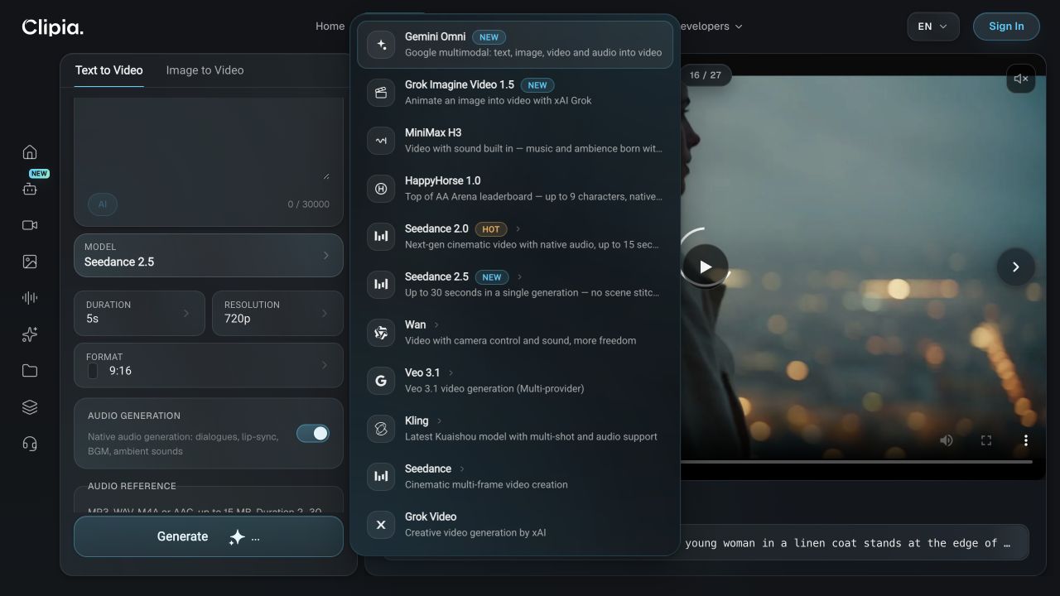Expand Veo 3.1 submenu chevron
The height and width of the screenshot is (596, 1060).
click(450, 373)
